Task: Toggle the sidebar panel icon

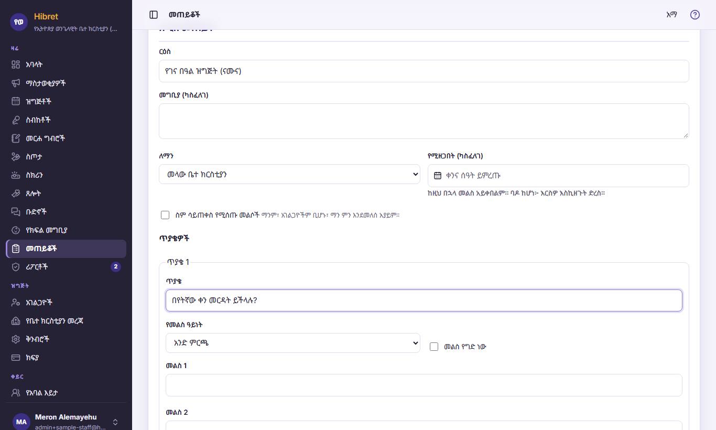Action: point(154,15)
